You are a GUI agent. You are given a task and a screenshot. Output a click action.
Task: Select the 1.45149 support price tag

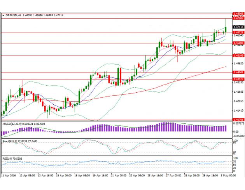(x=238, y=56)
